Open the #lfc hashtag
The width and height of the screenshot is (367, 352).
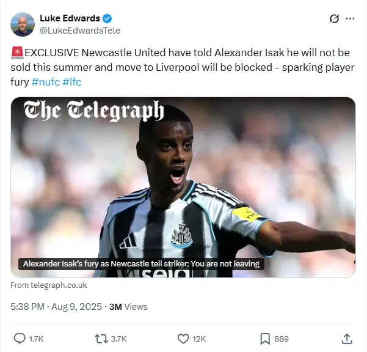[x=72, y=82]
